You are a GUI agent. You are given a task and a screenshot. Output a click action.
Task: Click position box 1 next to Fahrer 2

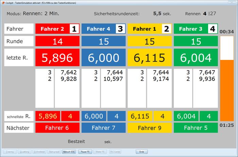(74, 29)
